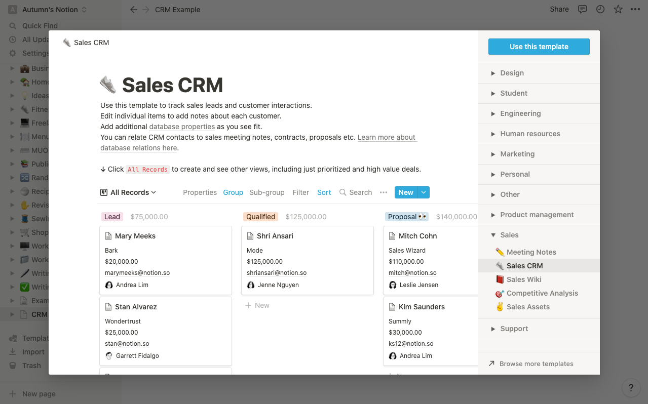The image size is (648, 404).
Task: Click the page icon on Mitch Cohn card
Action: [392, 236]
